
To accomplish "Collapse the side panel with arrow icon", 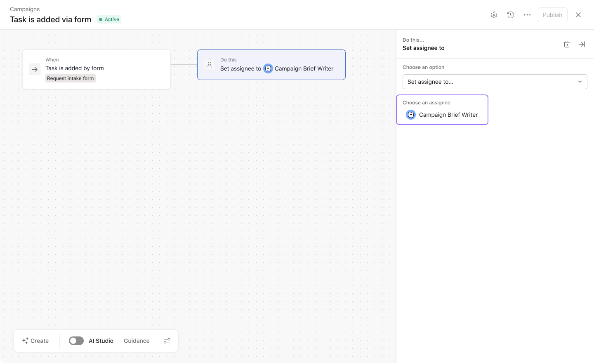I will pyautogui.click(x=582, y=44).
